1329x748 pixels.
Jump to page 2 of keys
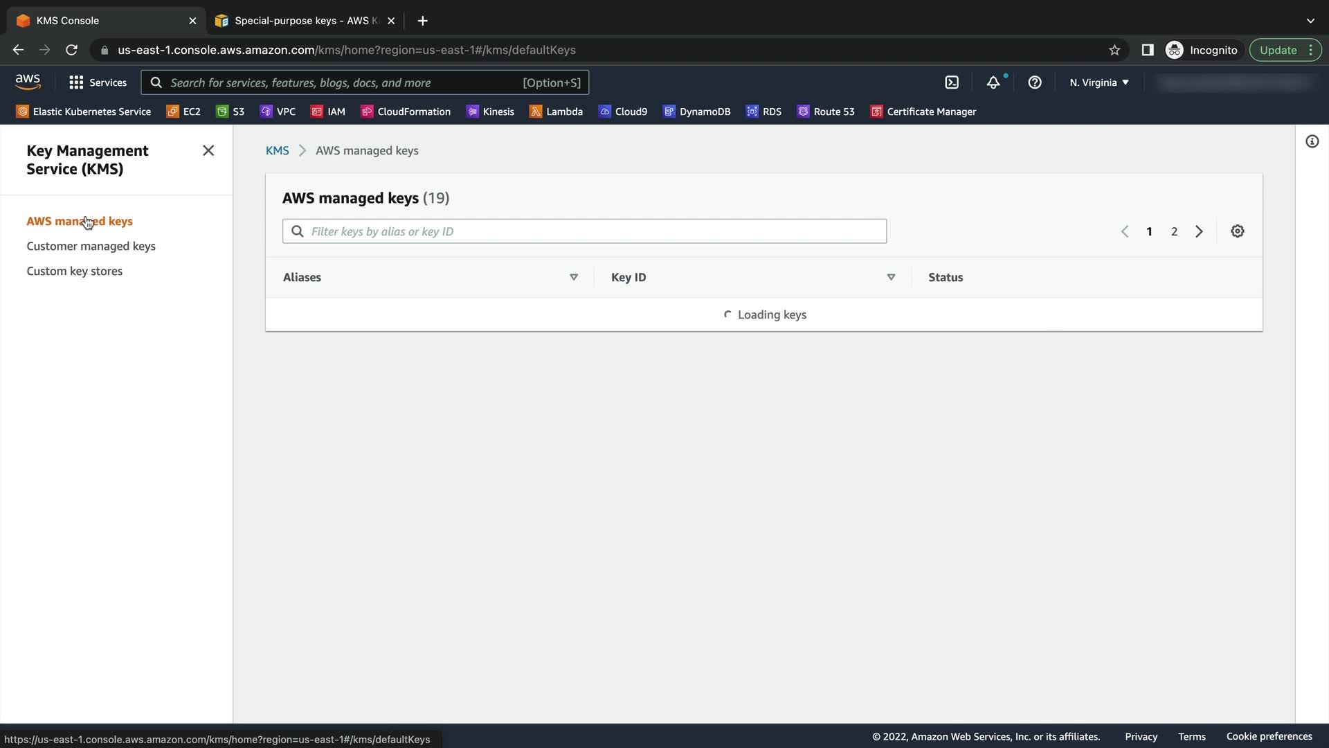(1174, 231)
